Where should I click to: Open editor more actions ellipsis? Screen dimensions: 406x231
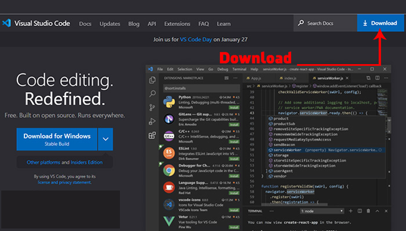point(386,78)
